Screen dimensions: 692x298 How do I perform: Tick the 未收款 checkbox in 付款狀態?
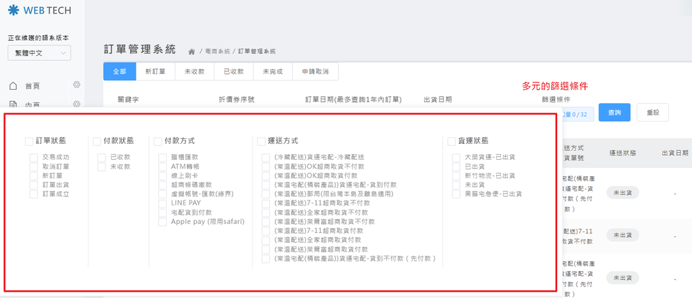pyautogui.click(x=102, y=167)
